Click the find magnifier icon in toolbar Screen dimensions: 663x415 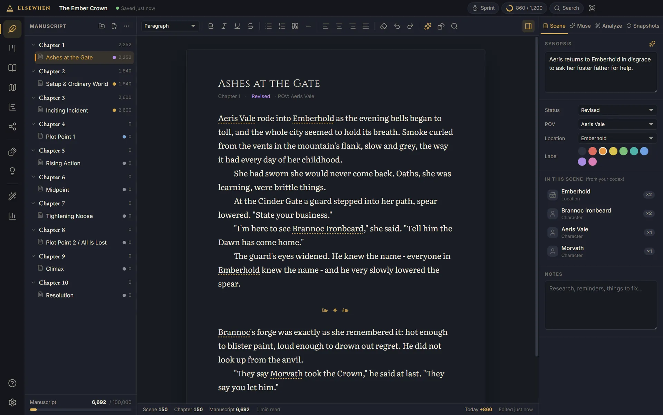click(454, 26)
